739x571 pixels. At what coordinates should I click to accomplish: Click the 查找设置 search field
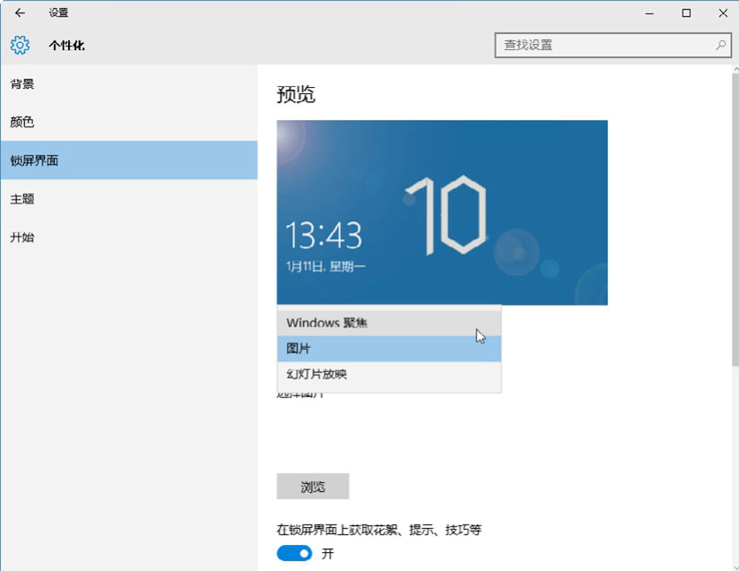(605, 45)
